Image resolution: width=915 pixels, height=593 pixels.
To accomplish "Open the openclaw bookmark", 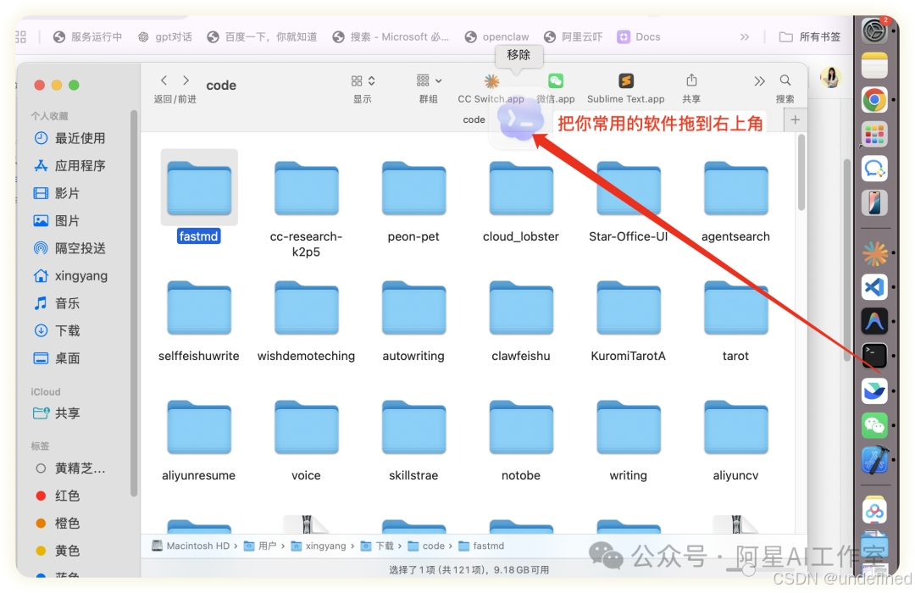I will (497, 36).
